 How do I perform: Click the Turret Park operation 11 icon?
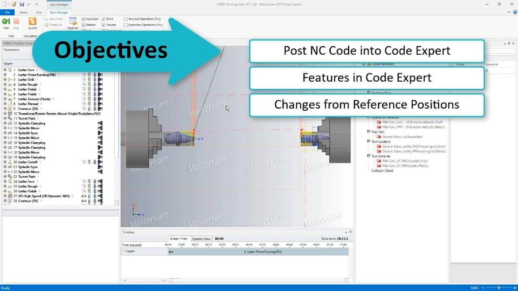coord(10,118)
